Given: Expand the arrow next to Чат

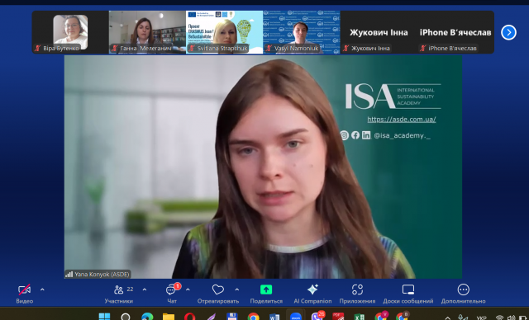Looking at the screenshot, I should pyautogui.click(x=188, y=289).
